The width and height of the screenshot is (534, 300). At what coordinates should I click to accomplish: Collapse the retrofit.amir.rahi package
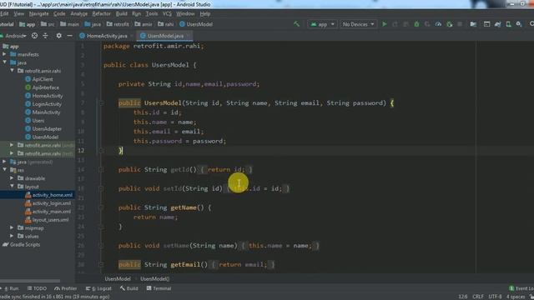coord(12,71)
